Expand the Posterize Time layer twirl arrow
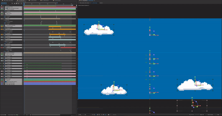Screen dimensions: 222x116 (1, 7)
